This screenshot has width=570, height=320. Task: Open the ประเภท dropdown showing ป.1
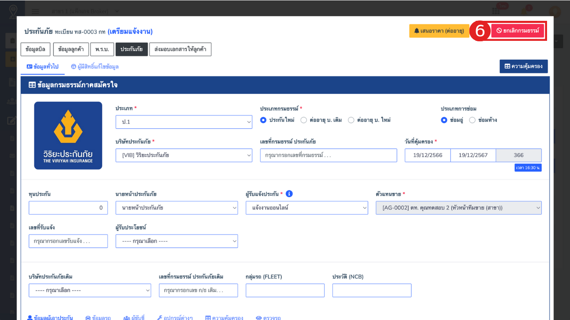coord(184,122)
